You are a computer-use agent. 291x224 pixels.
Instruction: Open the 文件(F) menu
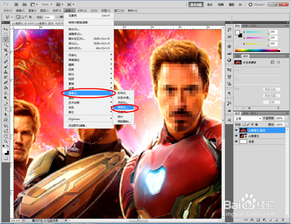8,10
